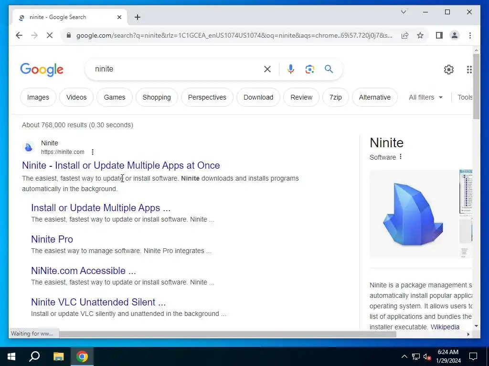Select the 7zip filter chip
This screenshot has height=366, width=489.
point(336,97)
